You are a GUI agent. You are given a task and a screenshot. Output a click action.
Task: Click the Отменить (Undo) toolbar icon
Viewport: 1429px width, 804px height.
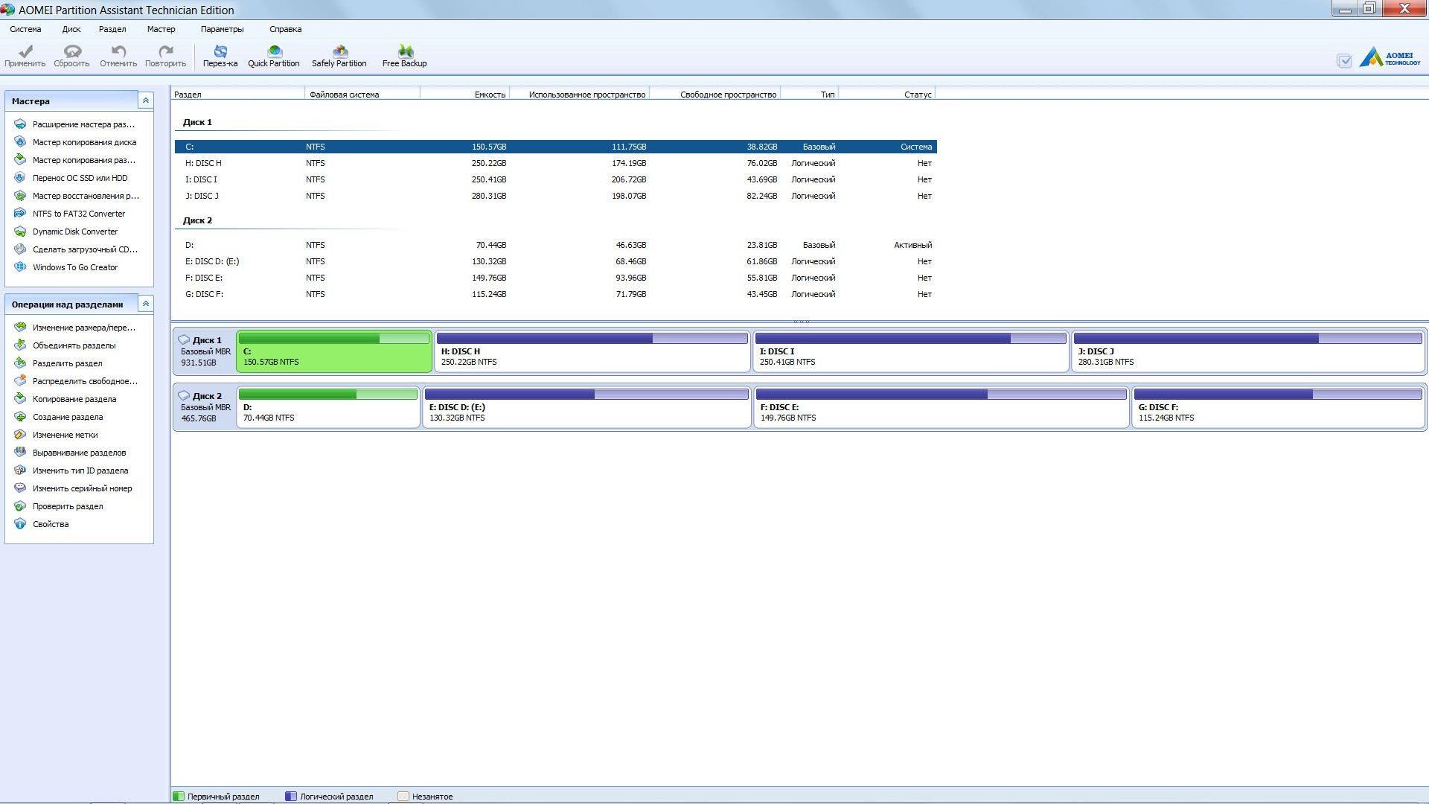pyautogui.click(x=118, y=56)
